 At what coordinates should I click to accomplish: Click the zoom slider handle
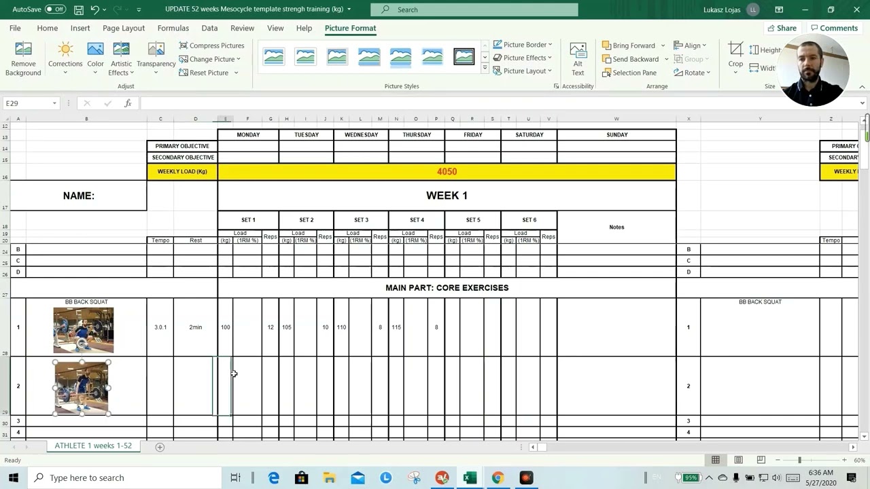click(799, 460)
